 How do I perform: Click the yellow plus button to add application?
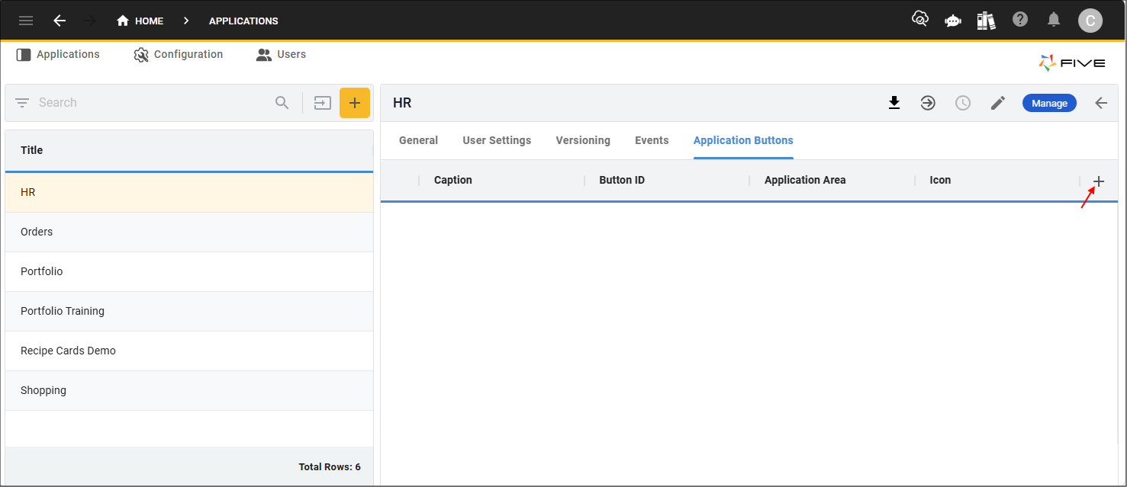point(355,102)
